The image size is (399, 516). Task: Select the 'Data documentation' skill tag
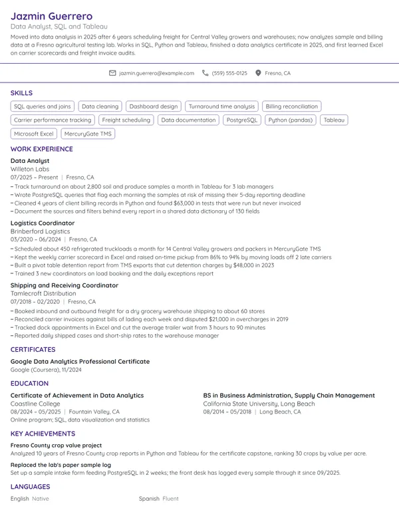point(188,120)
